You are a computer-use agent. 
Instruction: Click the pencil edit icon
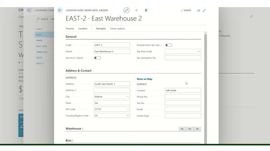tap(127, 10)
